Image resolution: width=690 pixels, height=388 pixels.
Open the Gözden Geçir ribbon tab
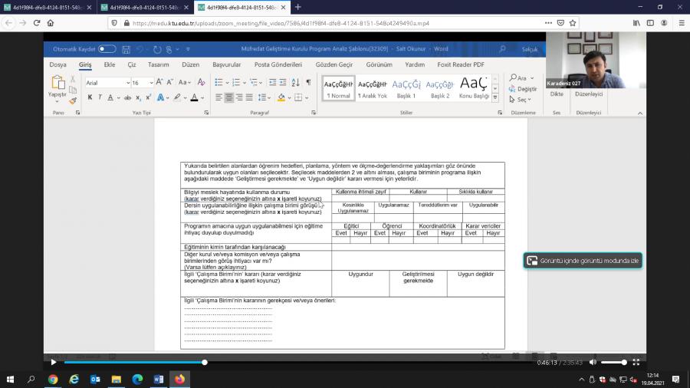tap(333, 65)
